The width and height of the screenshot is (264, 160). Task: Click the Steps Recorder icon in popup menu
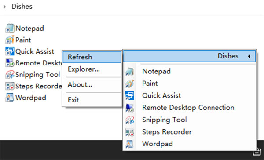tap(129, 132)
